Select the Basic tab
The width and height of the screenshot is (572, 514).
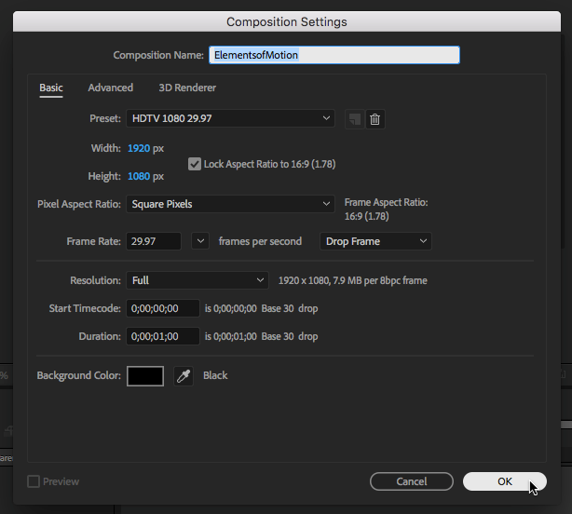click(51, 88)
